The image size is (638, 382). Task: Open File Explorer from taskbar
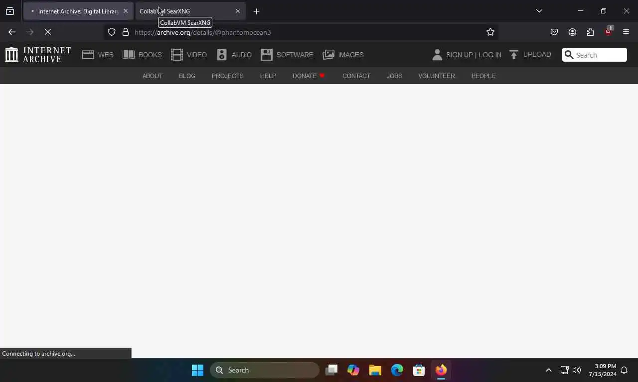coord(375,370)
